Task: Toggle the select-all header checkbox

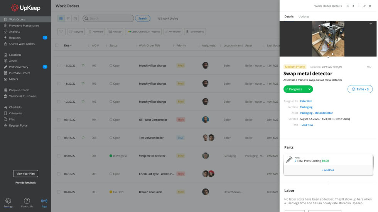Action: tap(57, 45)
